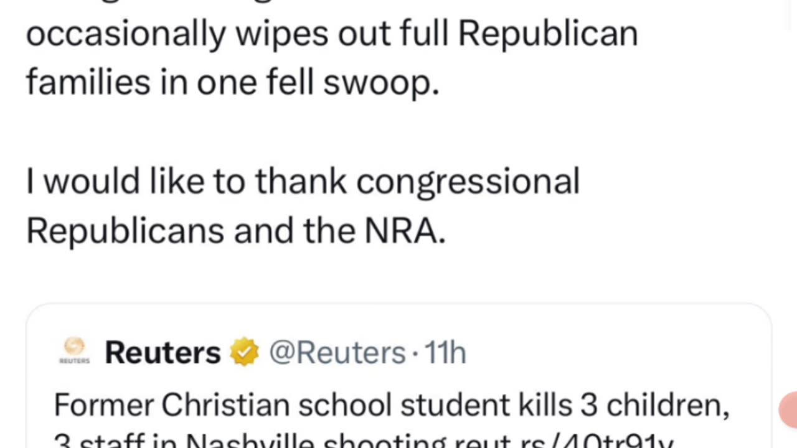Click the word "NRA." in the post

tap(405, 231)
